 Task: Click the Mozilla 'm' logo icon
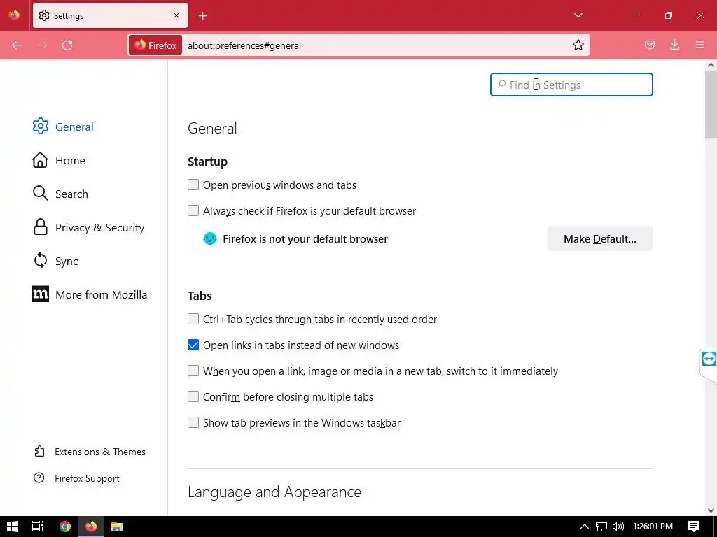point(40,294)
